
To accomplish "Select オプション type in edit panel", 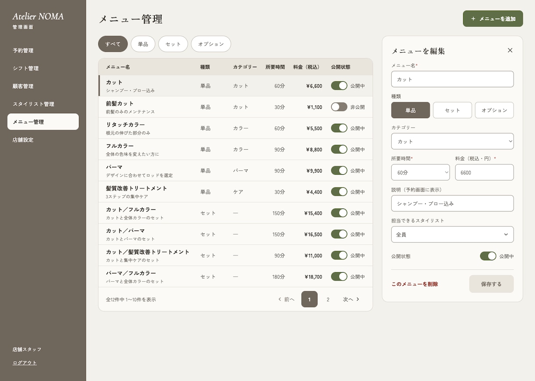I will (x=494, y=110).
